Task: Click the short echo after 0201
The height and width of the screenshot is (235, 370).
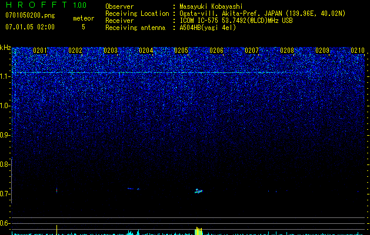Action: click(56, 190)
